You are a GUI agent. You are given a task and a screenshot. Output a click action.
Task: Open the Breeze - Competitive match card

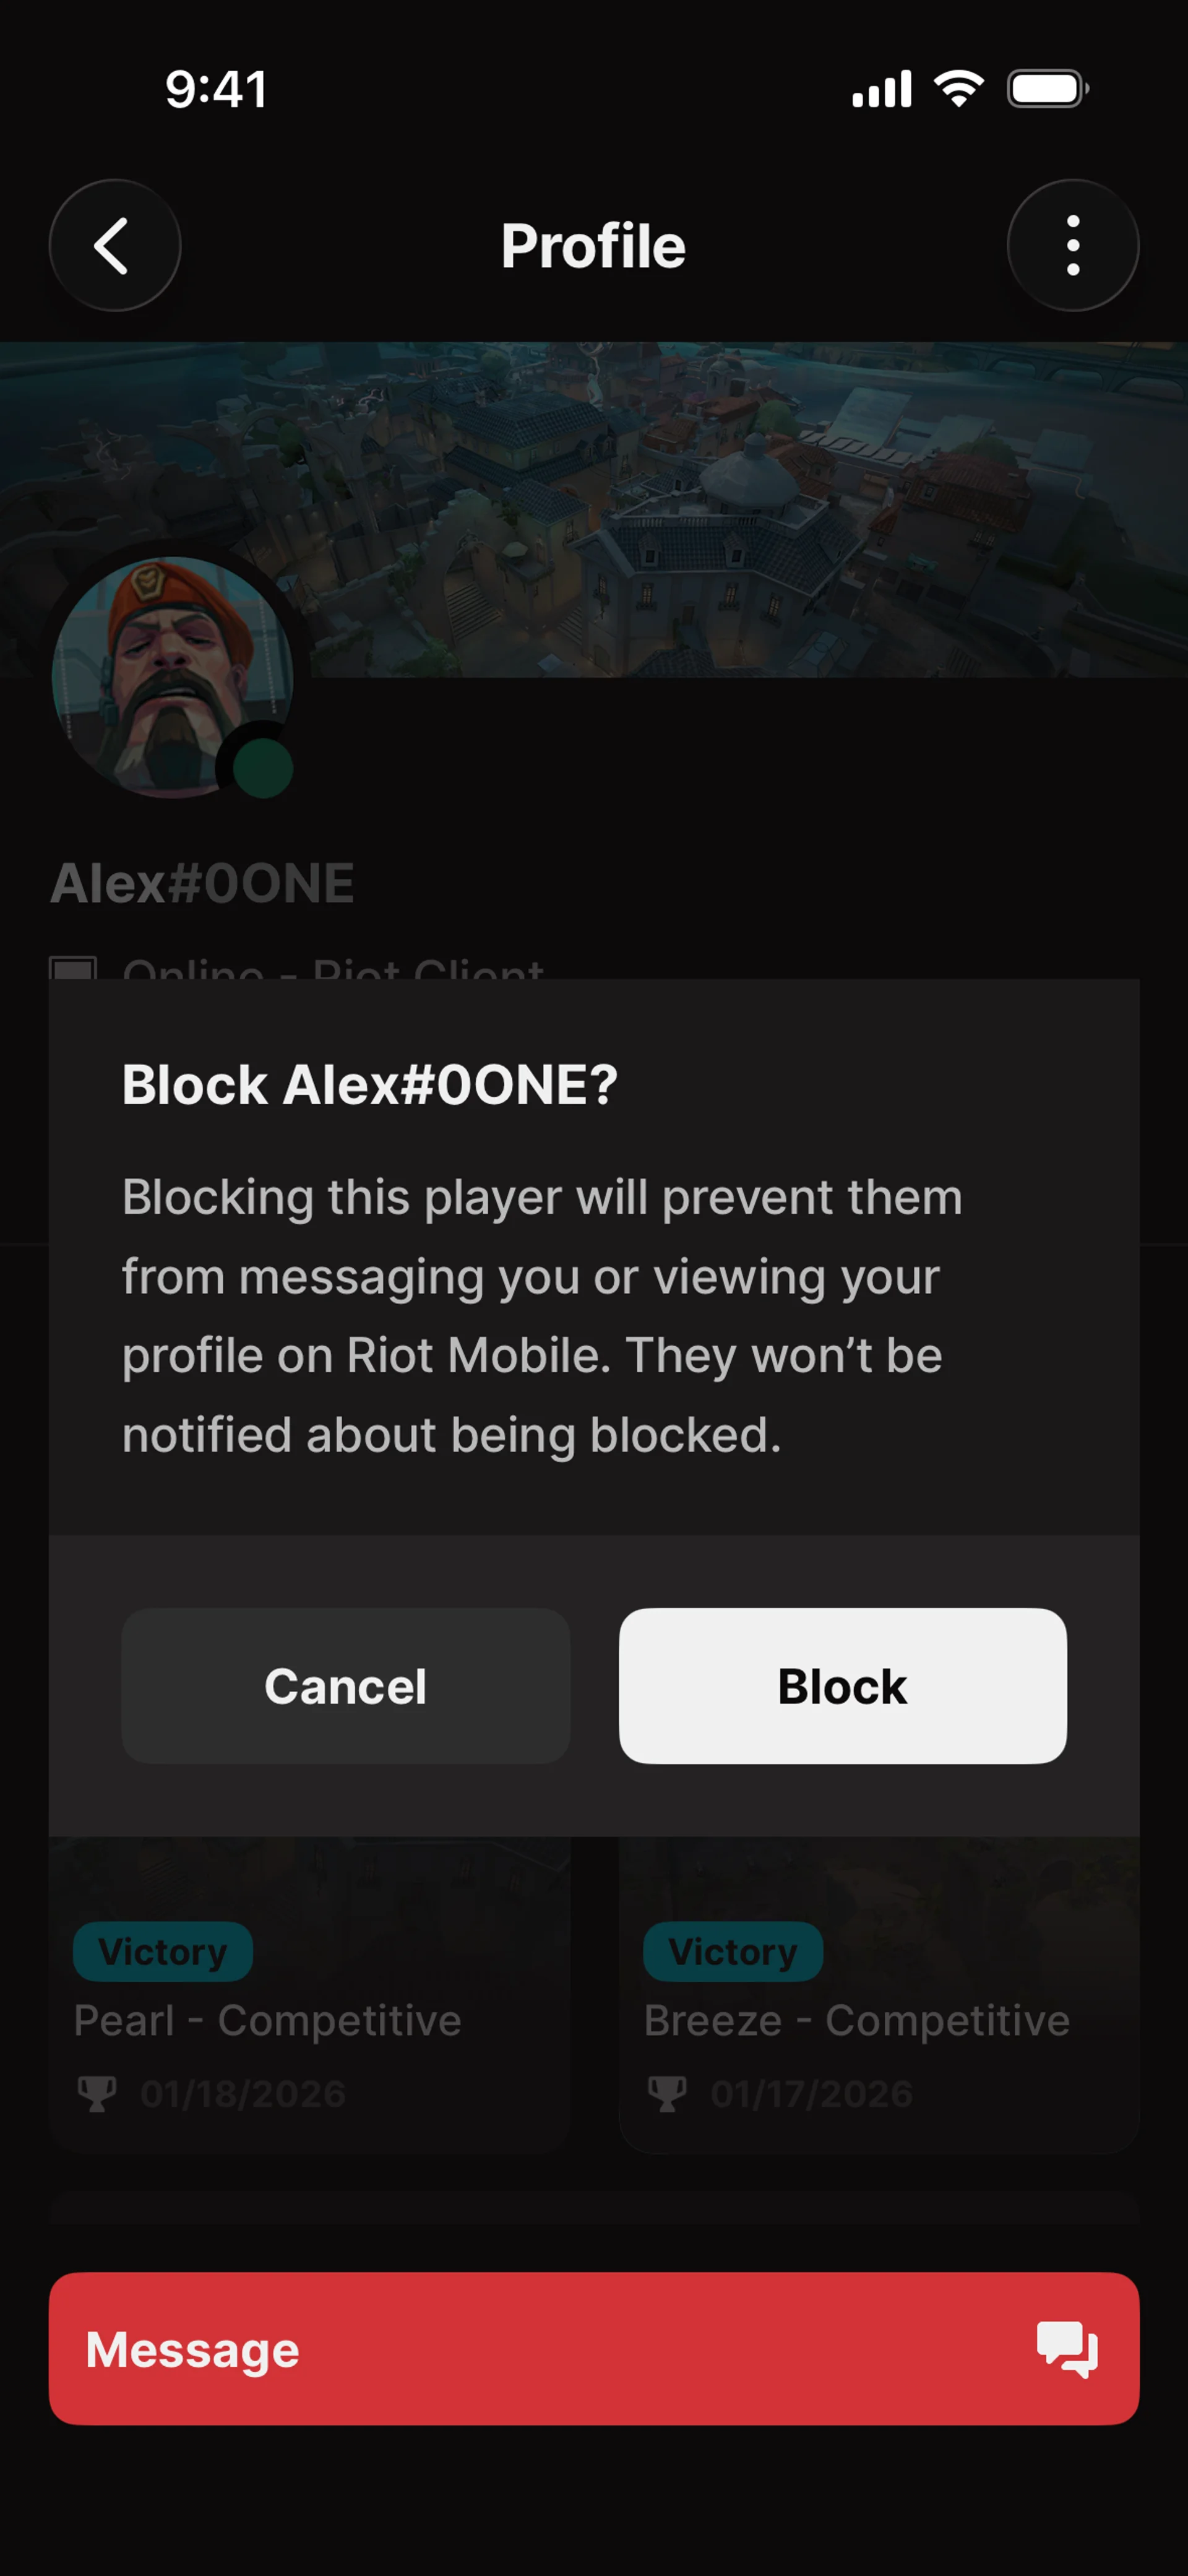879,1994
